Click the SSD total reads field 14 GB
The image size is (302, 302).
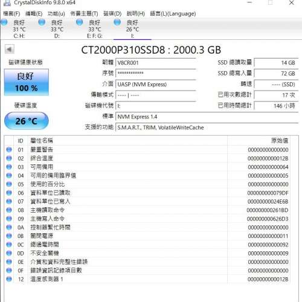coord(276,63)
